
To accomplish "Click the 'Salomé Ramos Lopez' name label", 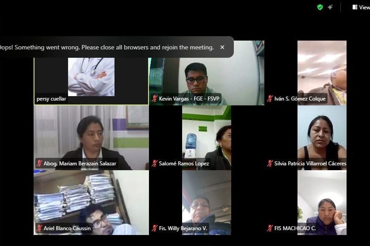I will click(184, 164).
